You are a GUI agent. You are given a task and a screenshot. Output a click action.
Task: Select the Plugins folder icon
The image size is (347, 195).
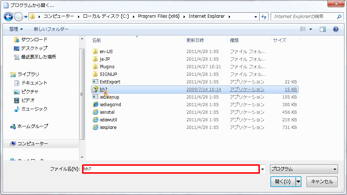[x=95, y=66]
